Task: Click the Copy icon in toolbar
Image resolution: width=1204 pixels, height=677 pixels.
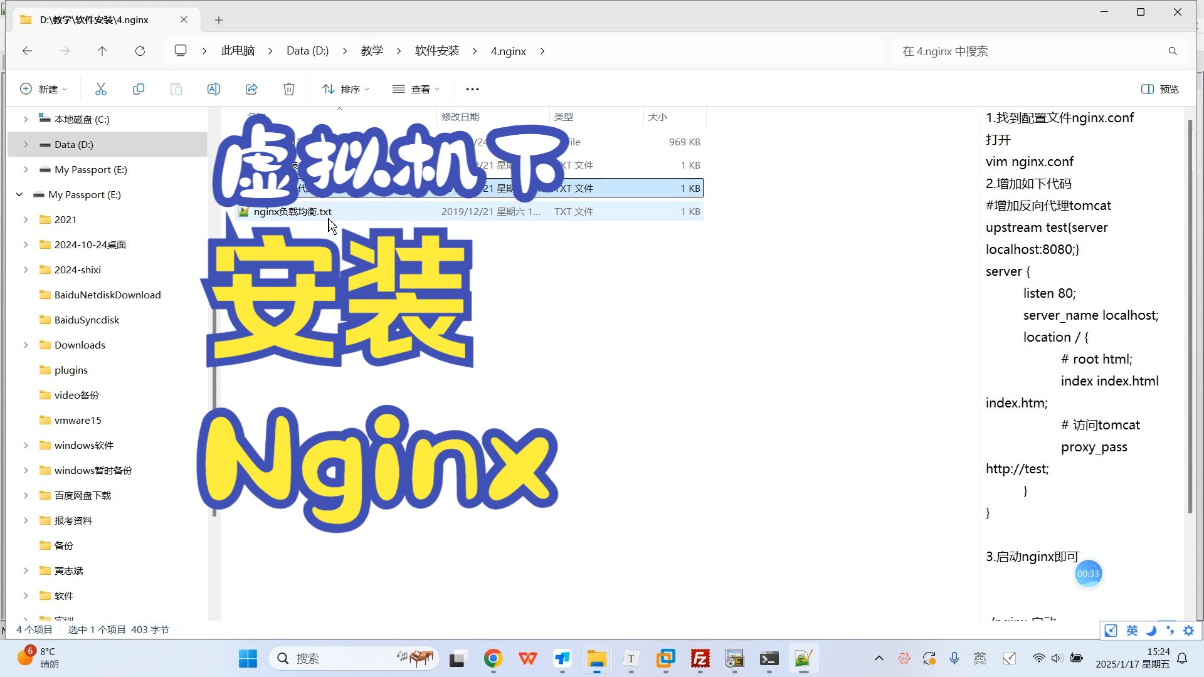Action: (139, 89)
